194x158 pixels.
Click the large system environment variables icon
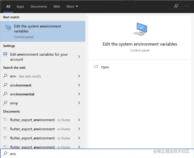[140, 29]
